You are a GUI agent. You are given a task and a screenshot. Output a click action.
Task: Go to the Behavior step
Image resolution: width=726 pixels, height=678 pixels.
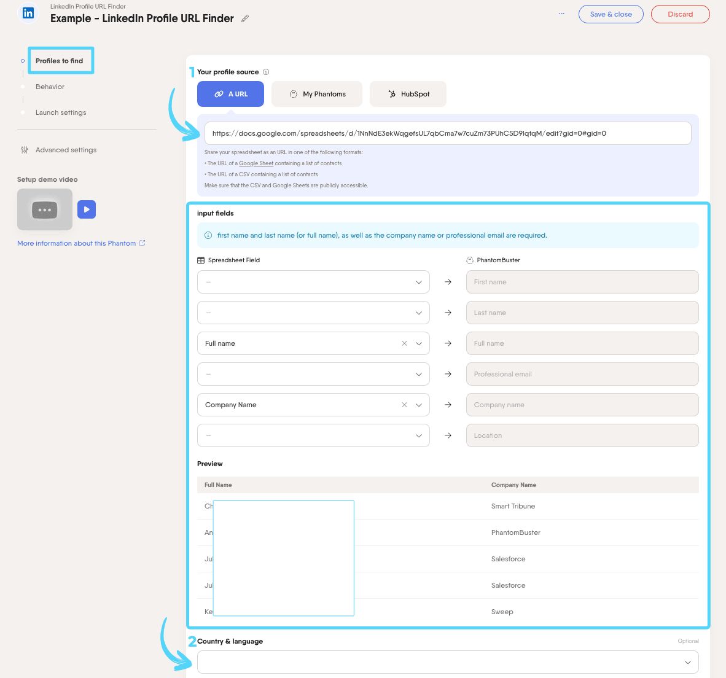click(50, 87)
